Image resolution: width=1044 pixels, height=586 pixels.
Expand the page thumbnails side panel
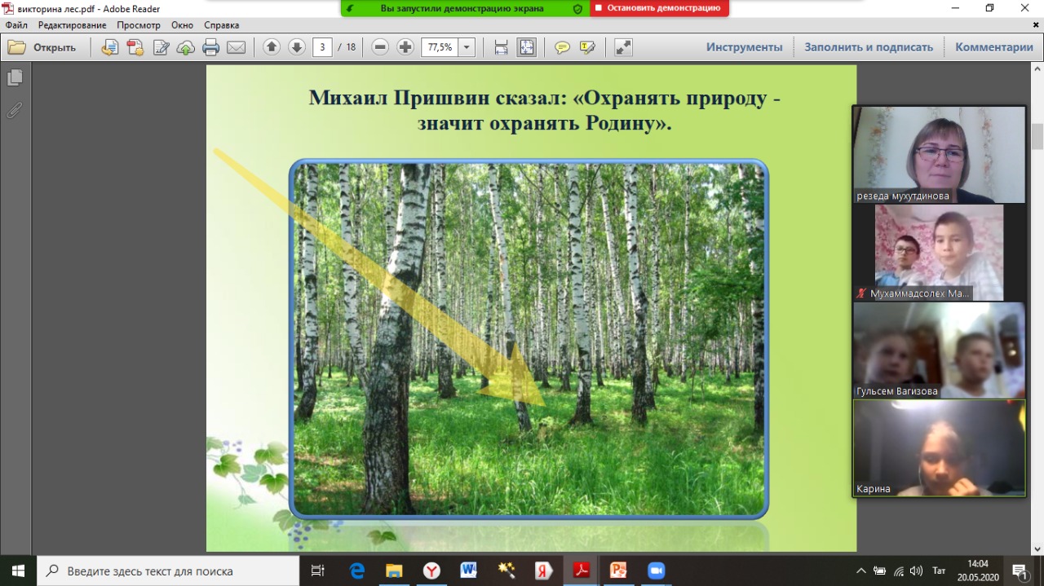pyautogui.click(x=14, y=77)
